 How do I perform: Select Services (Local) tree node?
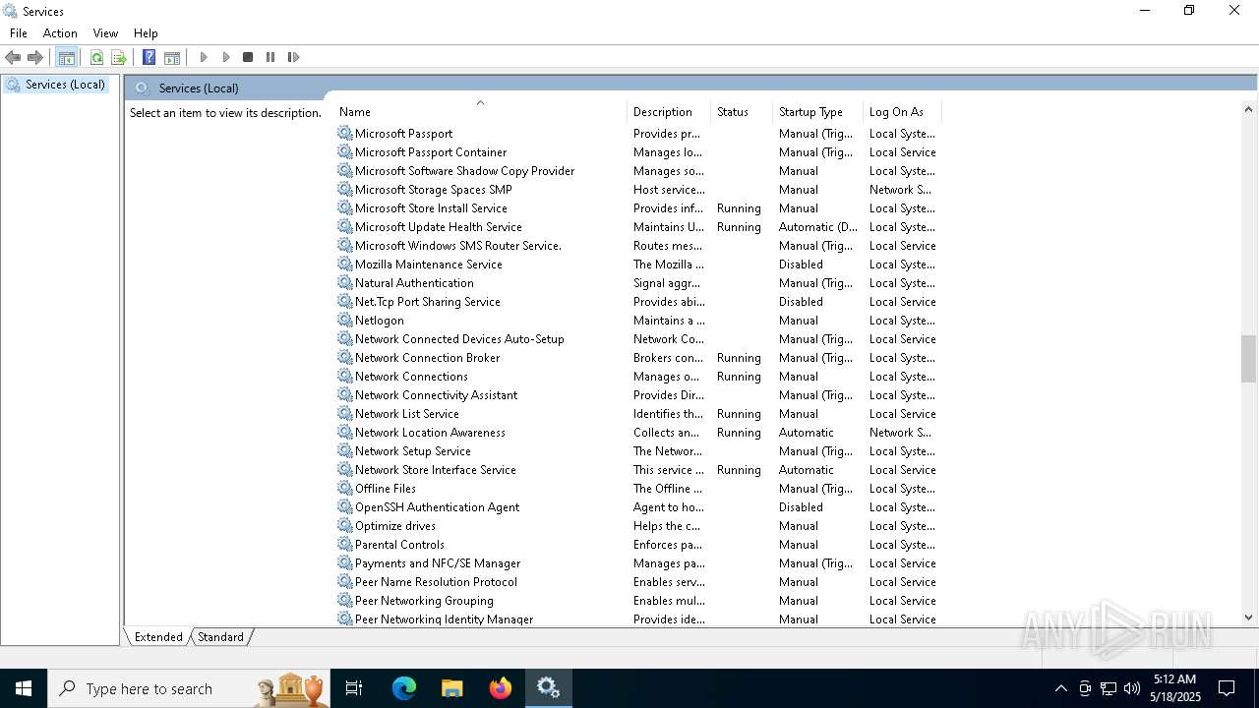pos(65,85)
